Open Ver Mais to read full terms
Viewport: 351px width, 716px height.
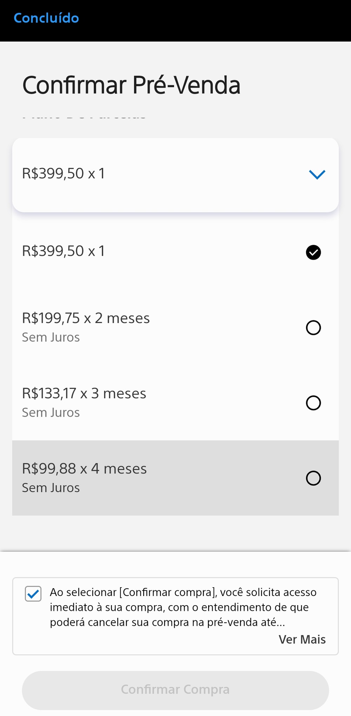pyautogui.click(x=302, y=639)
